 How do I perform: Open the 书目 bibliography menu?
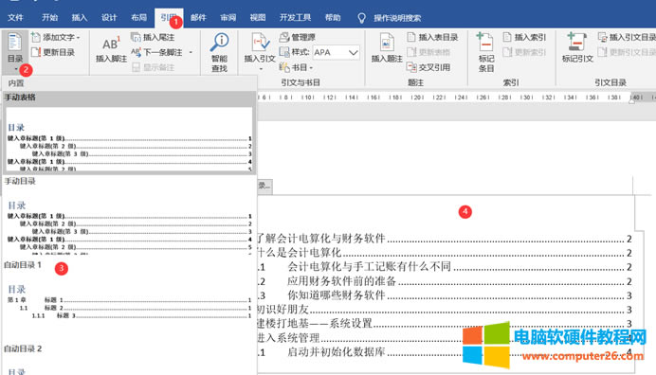[x=296, y=67]
